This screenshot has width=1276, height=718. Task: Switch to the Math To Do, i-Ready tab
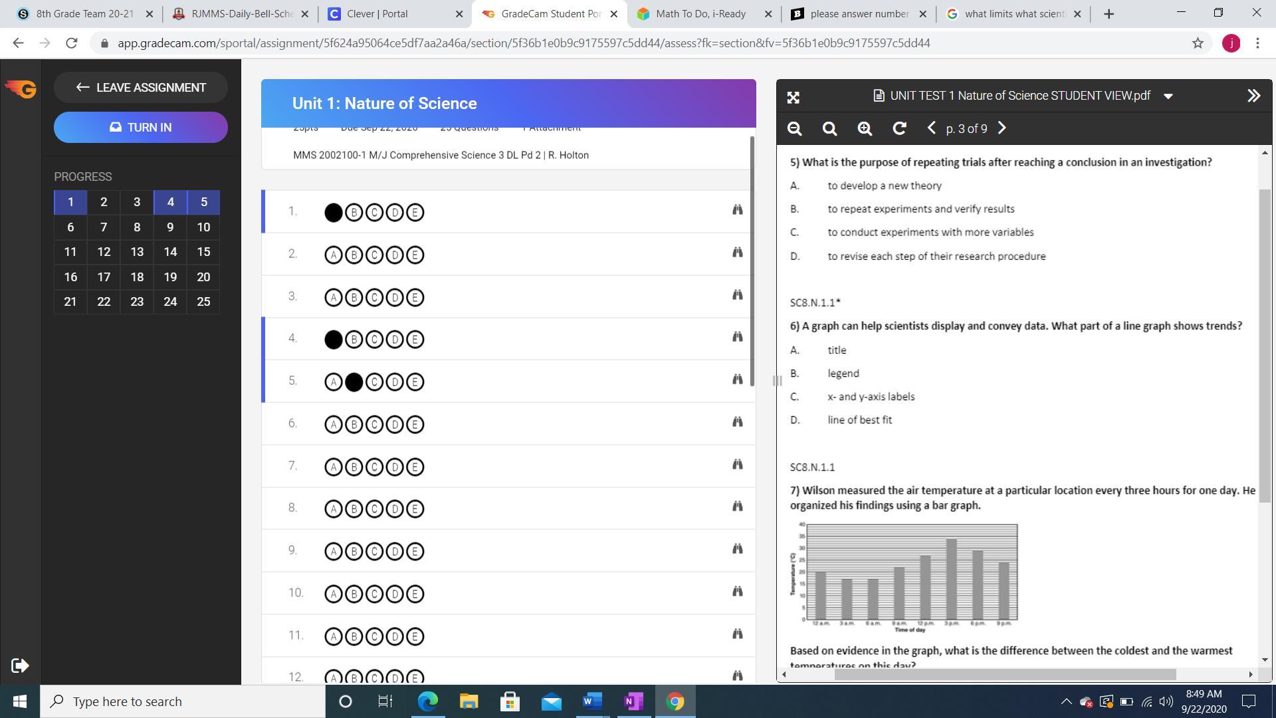[x=700, y=13]
